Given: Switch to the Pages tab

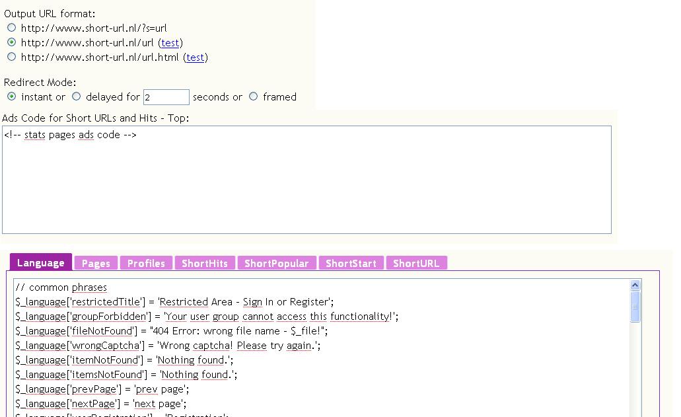Looking at the screenshot, I should click(x=96, y=263).
